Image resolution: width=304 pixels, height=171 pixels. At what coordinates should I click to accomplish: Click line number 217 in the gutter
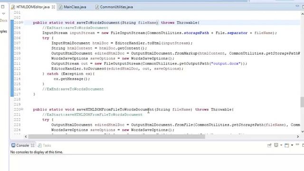[17, 94]
